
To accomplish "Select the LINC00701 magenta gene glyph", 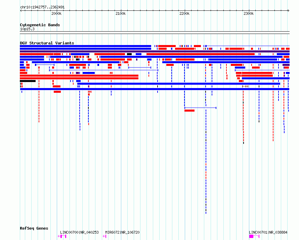I will click(254, 236).
